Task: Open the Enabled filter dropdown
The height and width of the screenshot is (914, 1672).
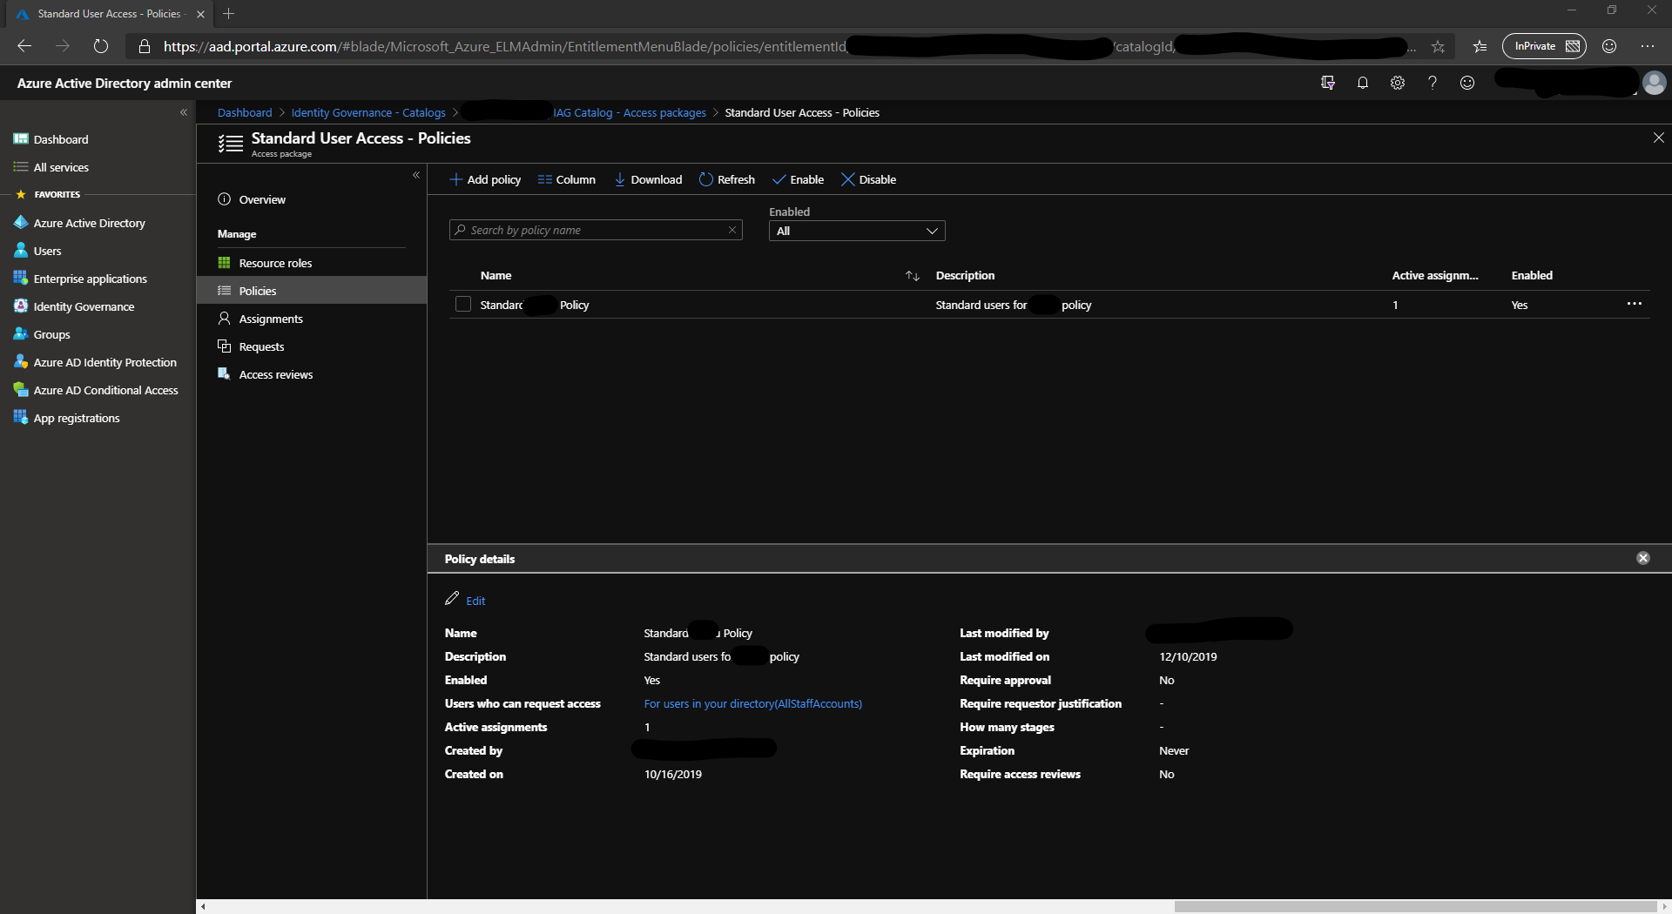Action: [x=857, y=231]
